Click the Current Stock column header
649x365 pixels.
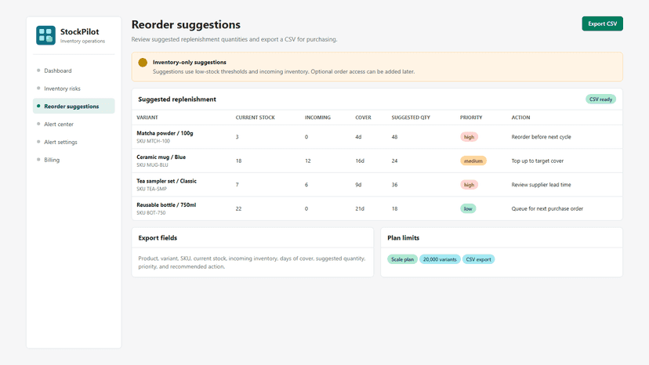tap(255, 117)
